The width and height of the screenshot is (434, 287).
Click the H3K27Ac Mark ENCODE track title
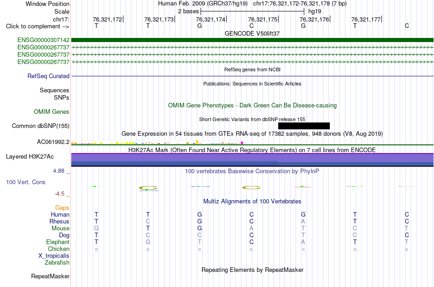point(252,150)
